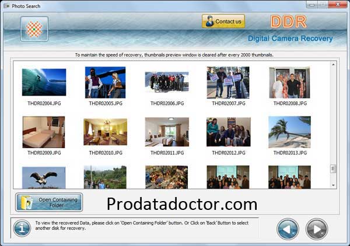Select the THDR02013.JPG palm beach thumbnail
Screen dimensions: 350x246
click(289, 132)
